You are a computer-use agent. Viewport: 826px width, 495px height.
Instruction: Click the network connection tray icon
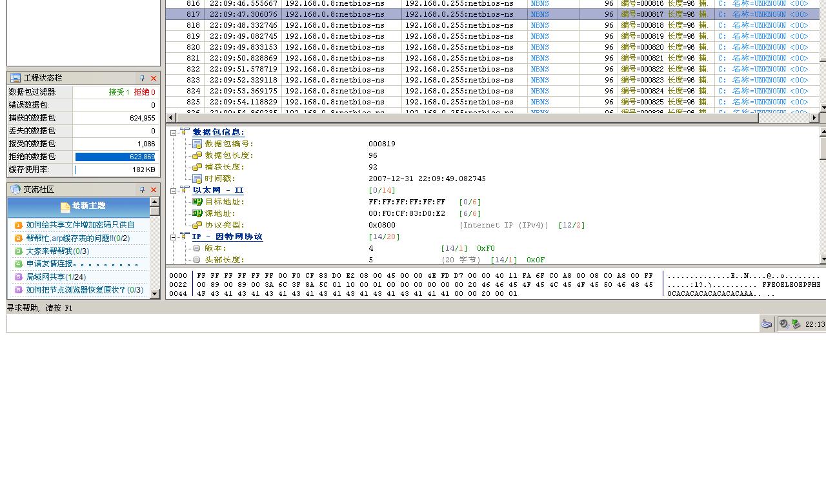click(x=796, y=324)
